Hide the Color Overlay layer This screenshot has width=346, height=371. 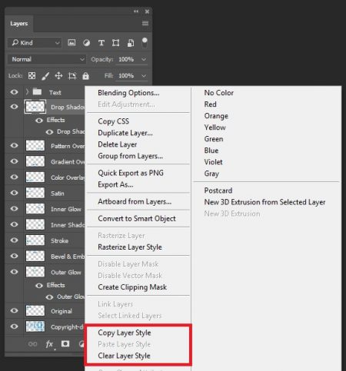click(x=14, y=177)
